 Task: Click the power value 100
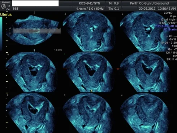(x=174, y=46)
